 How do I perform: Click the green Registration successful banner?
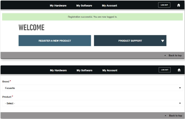click(92, 17)
